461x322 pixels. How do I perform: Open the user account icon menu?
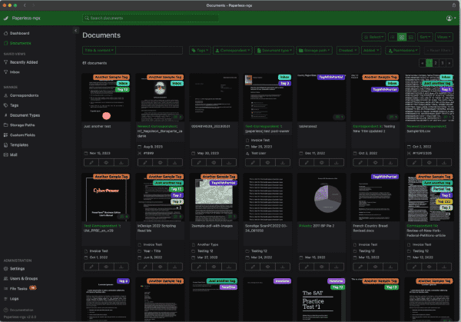coord(451,18)
